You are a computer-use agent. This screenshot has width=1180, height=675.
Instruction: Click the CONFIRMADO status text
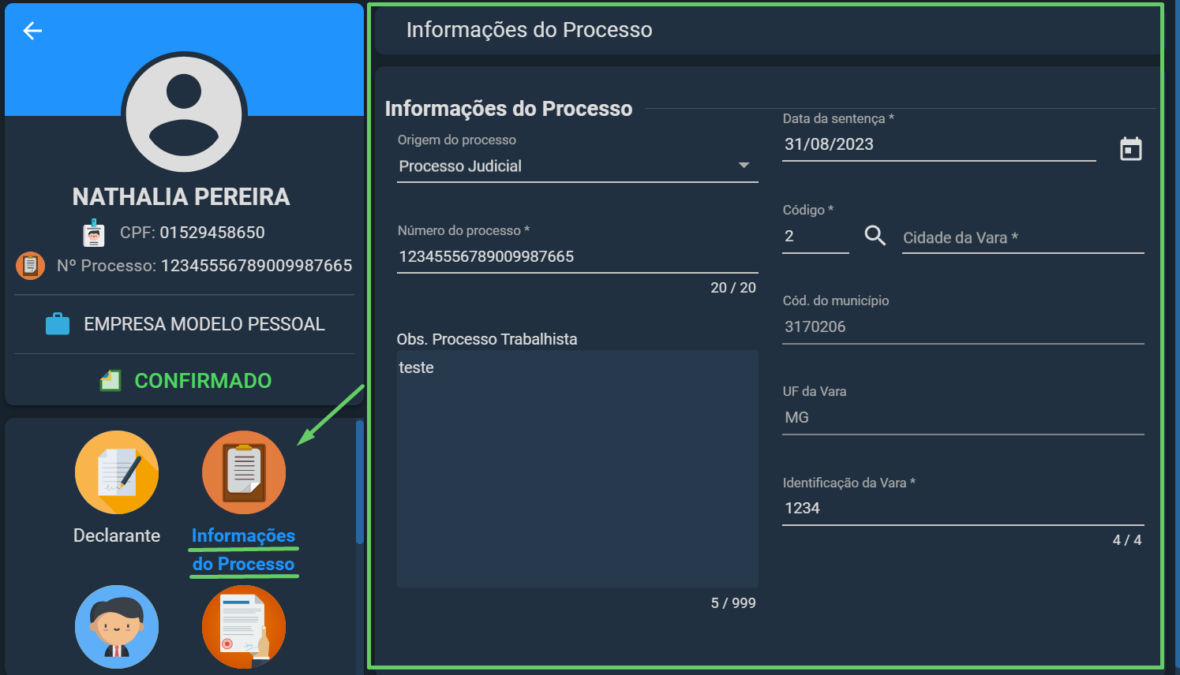click(203, 381)
